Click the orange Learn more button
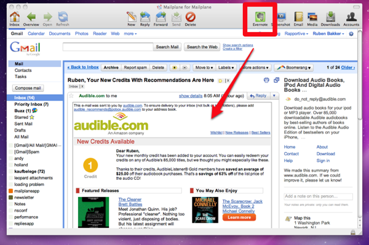 tap(239, 217)
